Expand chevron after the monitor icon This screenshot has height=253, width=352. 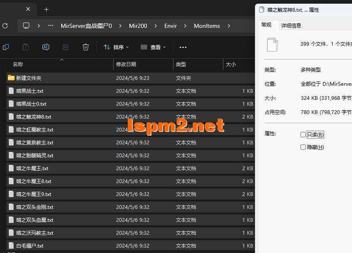(39, 26)
